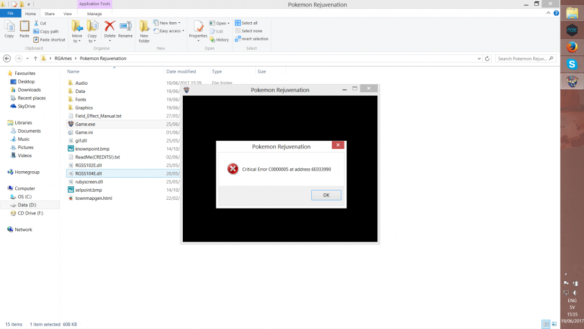Click Select all in the ribbon
Image resolution: width=584 pixels, height=329 pixels.
(246, 23)
